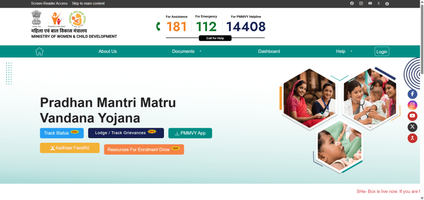Click the blue Facebook circle on right sidebar
Screen dimensions: 424x200
point(412,94)
